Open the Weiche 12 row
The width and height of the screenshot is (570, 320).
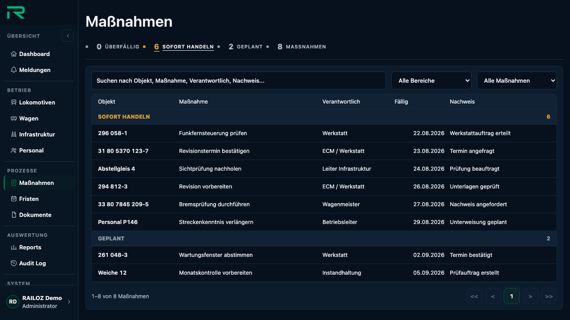click(324, 273)
